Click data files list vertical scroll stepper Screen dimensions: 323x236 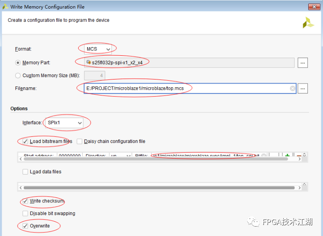coord(305,184)
